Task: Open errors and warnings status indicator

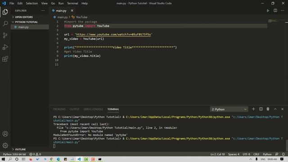Action: click(35, 154)
